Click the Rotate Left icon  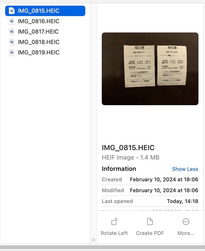tap(115, 222)
